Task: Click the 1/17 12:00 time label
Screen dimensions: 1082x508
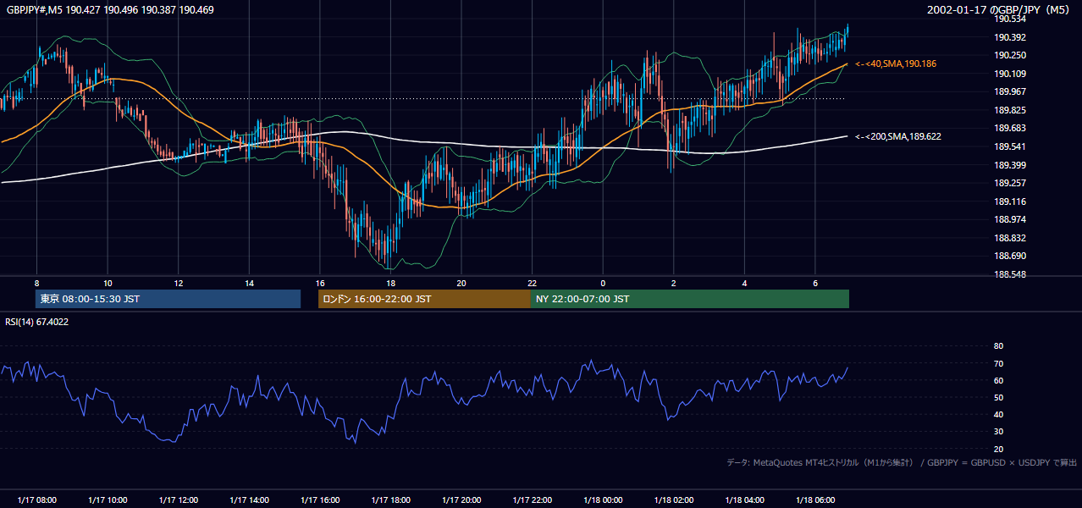Action: (x=178, y=500)
